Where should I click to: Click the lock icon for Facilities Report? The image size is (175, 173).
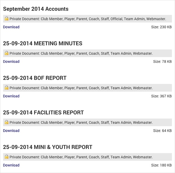6,122
